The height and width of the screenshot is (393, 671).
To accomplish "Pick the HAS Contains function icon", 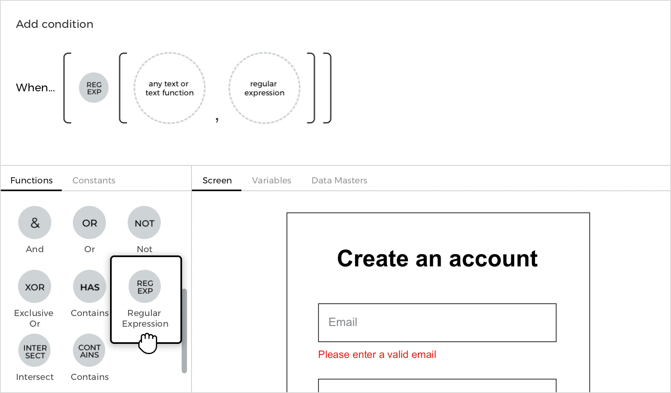I will coord(90,287).
